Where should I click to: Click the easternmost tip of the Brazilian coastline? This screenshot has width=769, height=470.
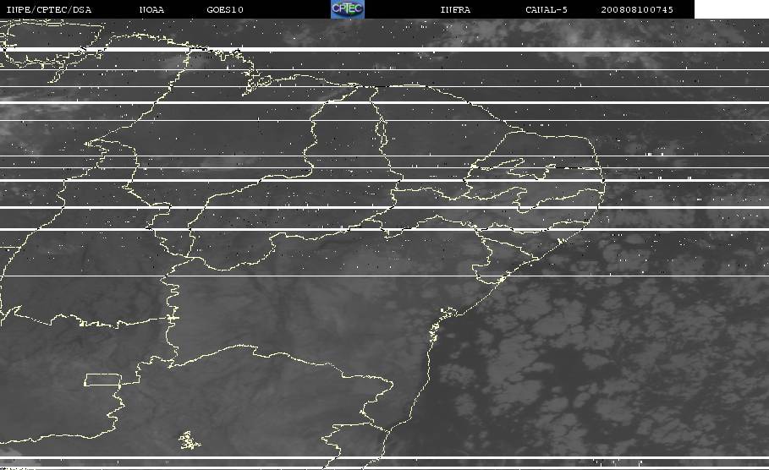click(604, 182)
